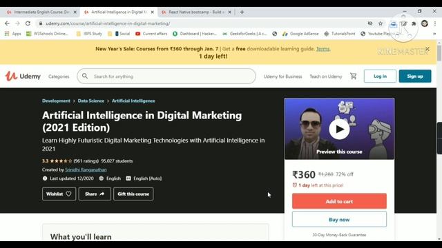Click the 961 ratings text
The image size is (442, 248).
pos(86,161)
